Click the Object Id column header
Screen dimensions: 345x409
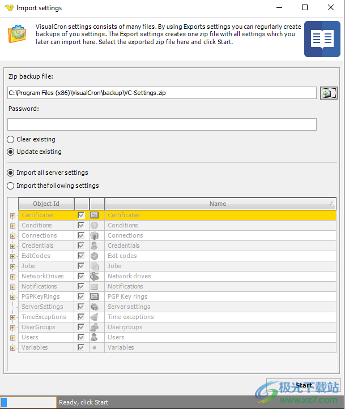(x=46, y=204)
